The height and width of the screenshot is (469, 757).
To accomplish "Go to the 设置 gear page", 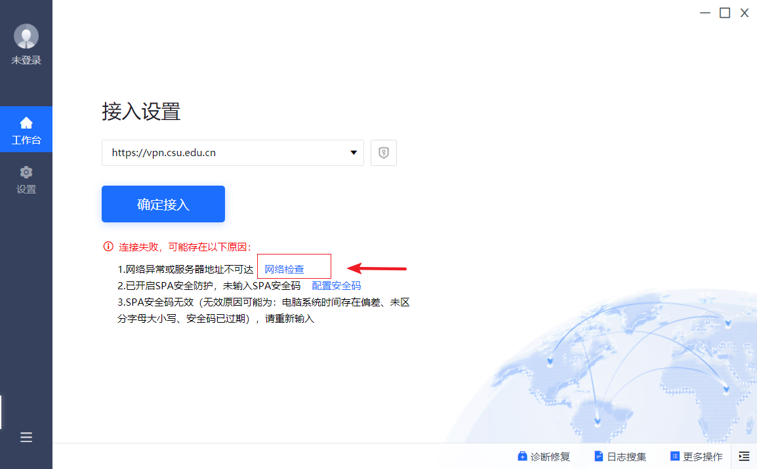I will point(26,179).
